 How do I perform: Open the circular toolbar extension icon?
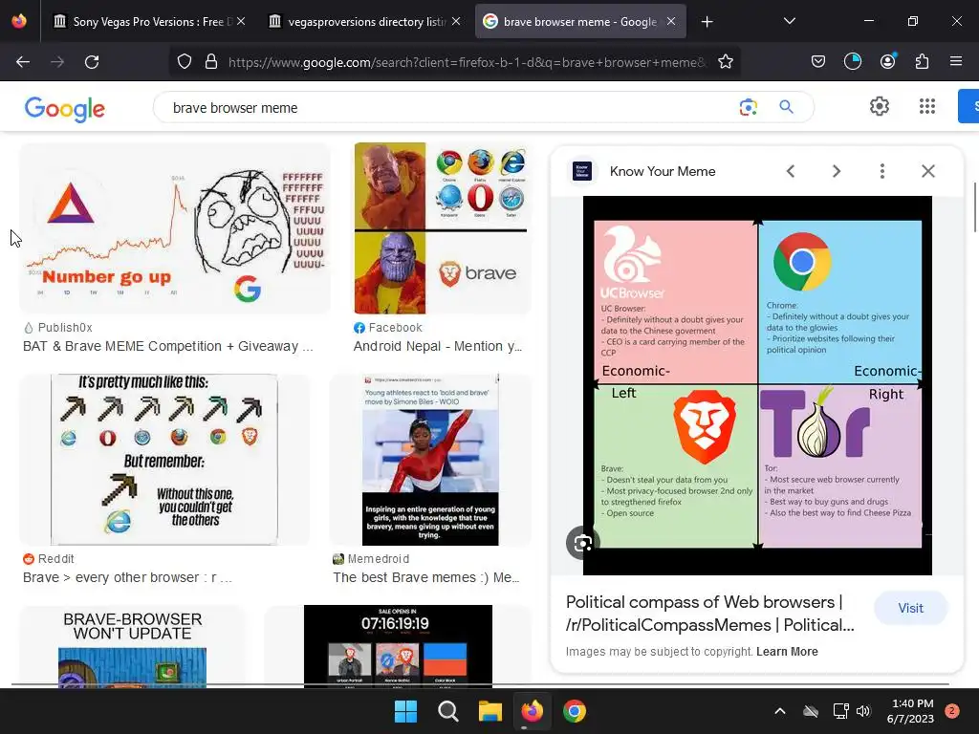pyautogui.click(x=852, y=62)
